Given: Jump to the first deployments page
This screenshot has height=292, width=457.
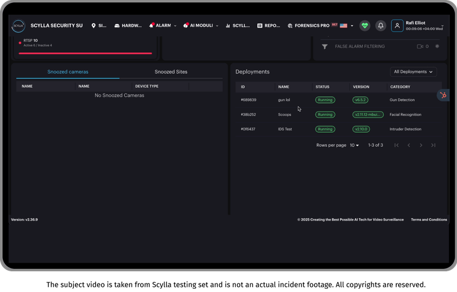Looking at the screenshot, I should point(396,145).
